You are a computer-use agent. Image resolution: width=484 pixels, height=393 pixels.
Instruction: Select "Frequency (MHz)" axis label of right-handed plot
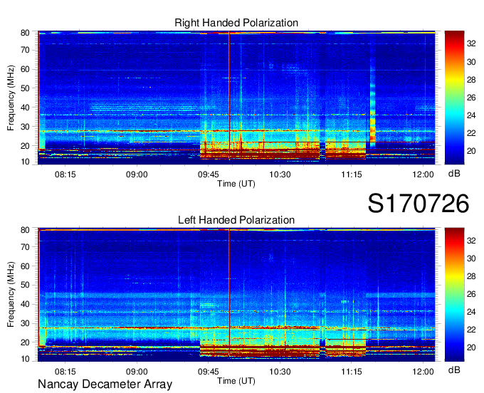(11, 98)
